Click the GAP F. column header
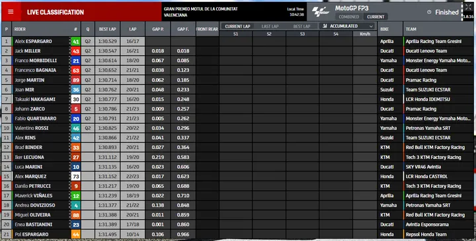The height and width of the screenshot is (241, 476). tap(183, 29)
